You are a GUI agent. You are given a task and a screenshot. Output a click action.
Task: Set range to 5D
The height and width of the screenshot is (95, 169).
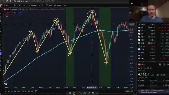pyautogui.click(x=9, y=91)
